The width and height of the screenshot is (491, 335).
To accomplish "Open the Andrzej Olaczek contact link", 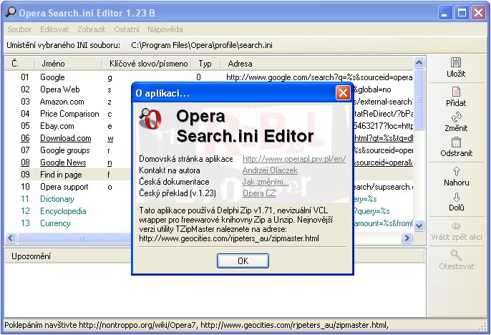I will [x=270, y=170].
